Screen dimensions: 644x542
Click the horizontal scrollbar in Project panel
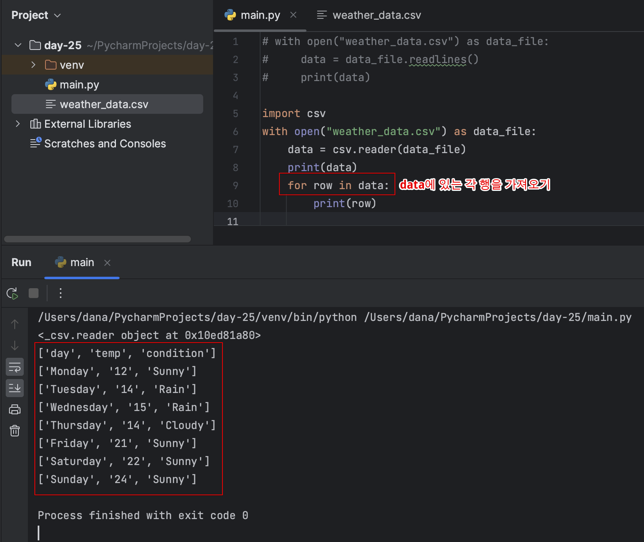[x=98, y=239]
